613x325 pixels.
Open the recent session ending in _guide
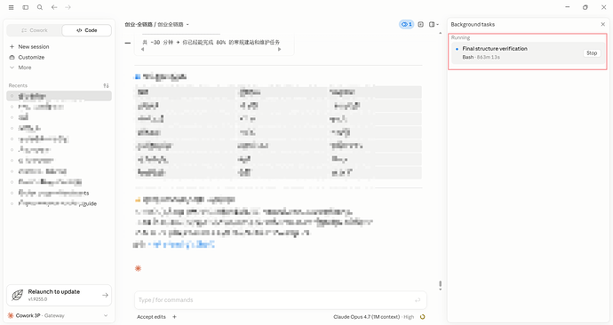point(59,203)
